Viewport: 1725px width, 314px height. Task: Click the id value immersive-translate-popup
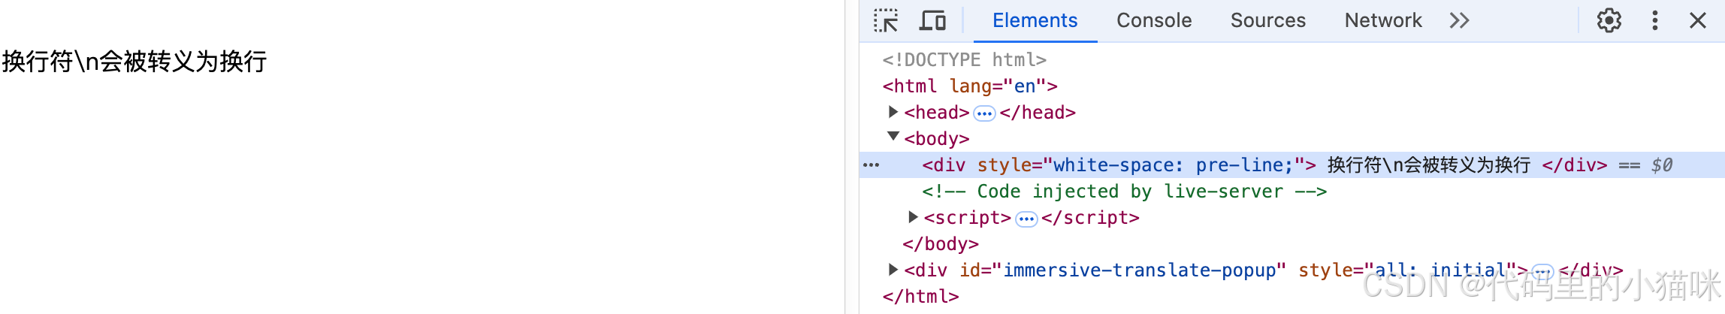1140,270
